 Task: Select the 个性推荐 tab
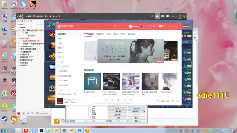click(89, 34)
